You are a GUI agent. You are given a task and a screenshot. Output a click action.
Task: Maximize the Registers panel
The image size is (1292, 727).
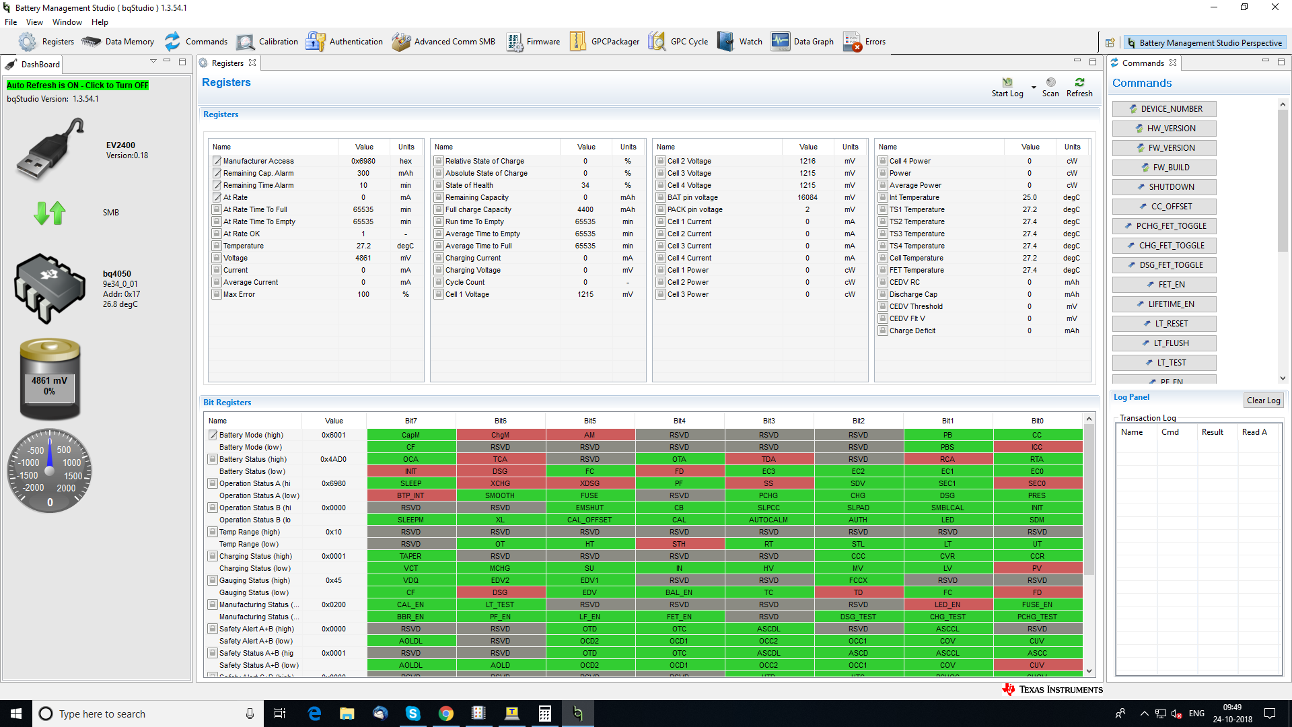1093,61
